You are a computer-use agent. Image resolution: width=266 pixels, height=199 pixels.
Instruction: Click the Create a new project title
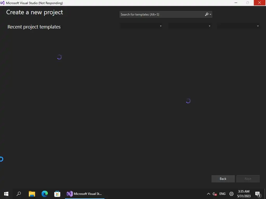tap(35, 12)
